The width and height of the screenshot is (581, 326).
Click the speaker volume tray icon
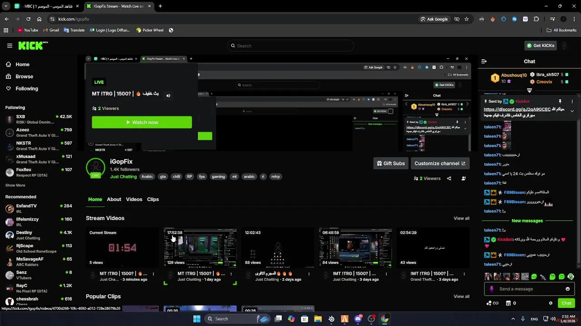(x=553, y=319)
